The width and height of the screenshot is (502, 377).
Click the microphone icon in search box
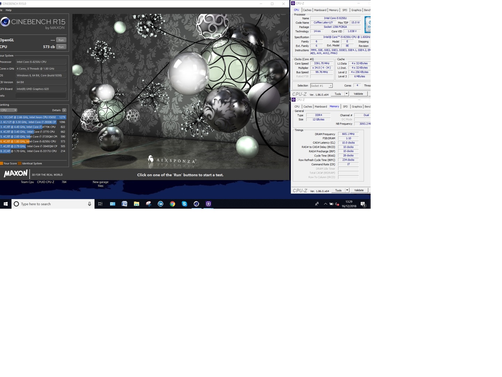coord(90,204)
